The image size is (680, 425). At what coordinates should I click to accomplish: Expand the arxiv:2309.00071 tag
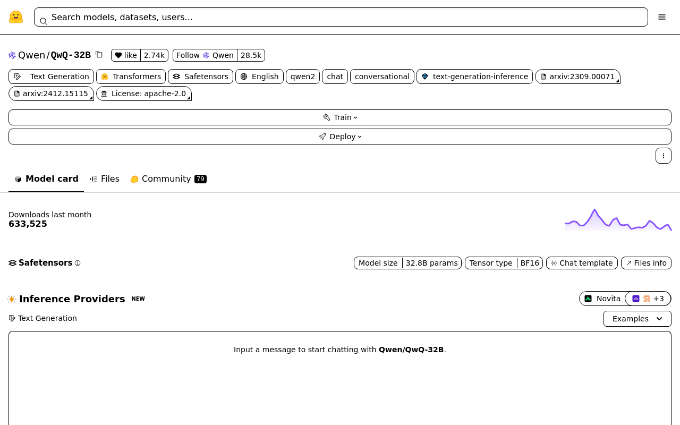577,76
